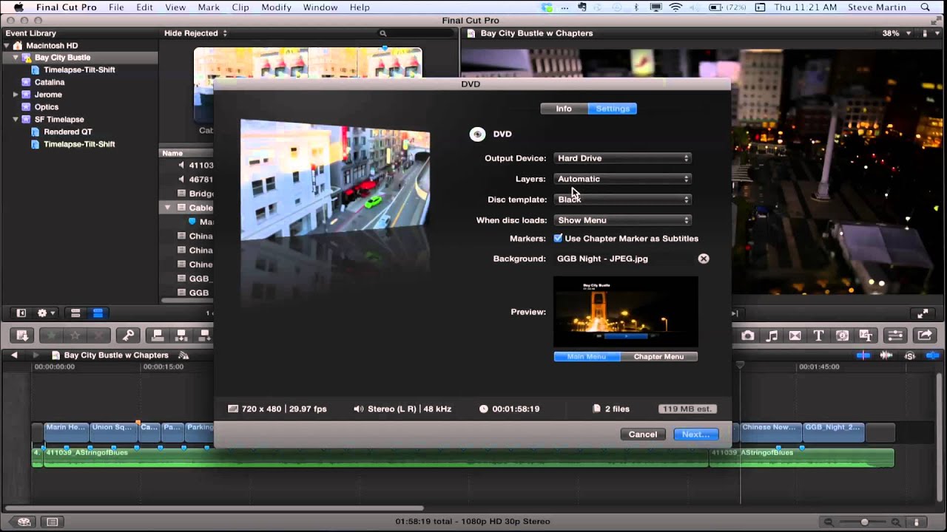The image size is (947, 532).
Task: Click the connect clip to primary storyline icon
Action: (157, 335)
